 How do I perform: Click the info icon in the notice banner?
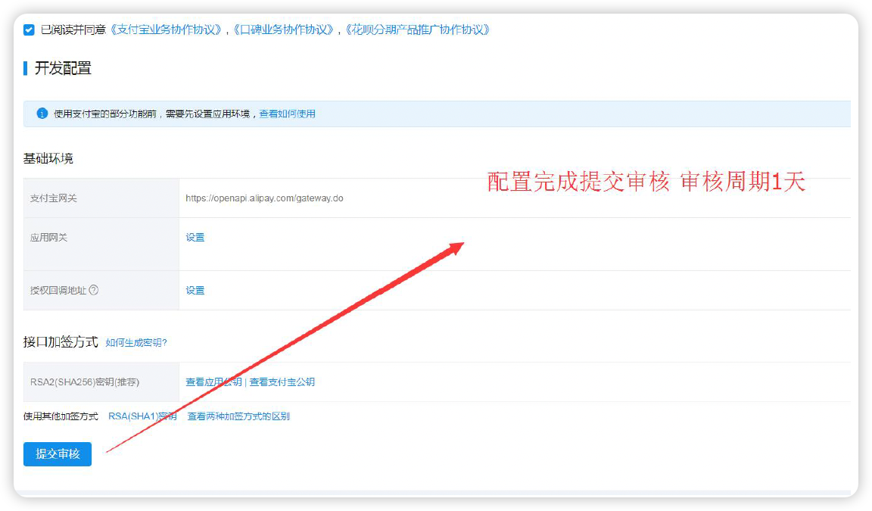tap(40, 114)
